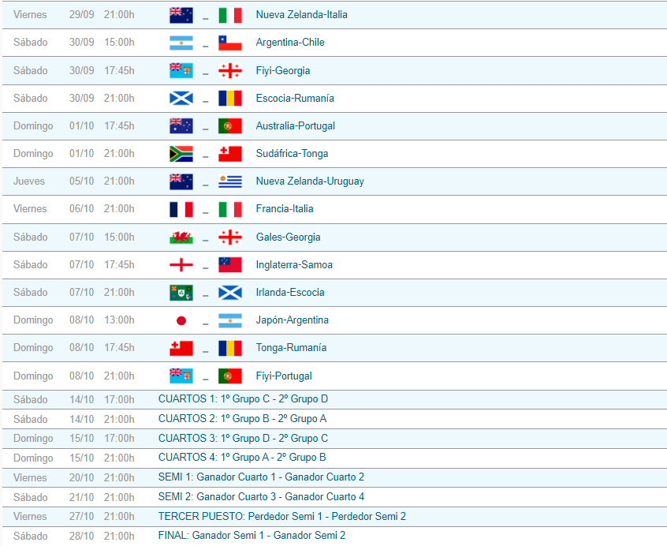This screenshot has width=667, height=546.
Task: Click the SEMI 2 fixture text
Action: (261, 497)
